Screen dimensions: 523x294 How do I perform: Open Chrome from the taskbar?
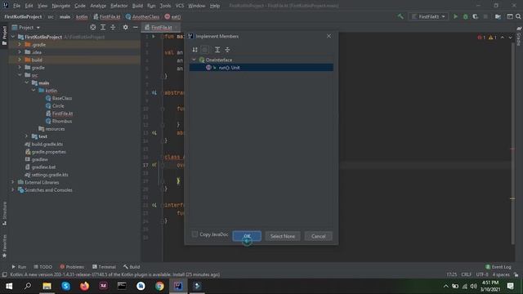(159, 286)
